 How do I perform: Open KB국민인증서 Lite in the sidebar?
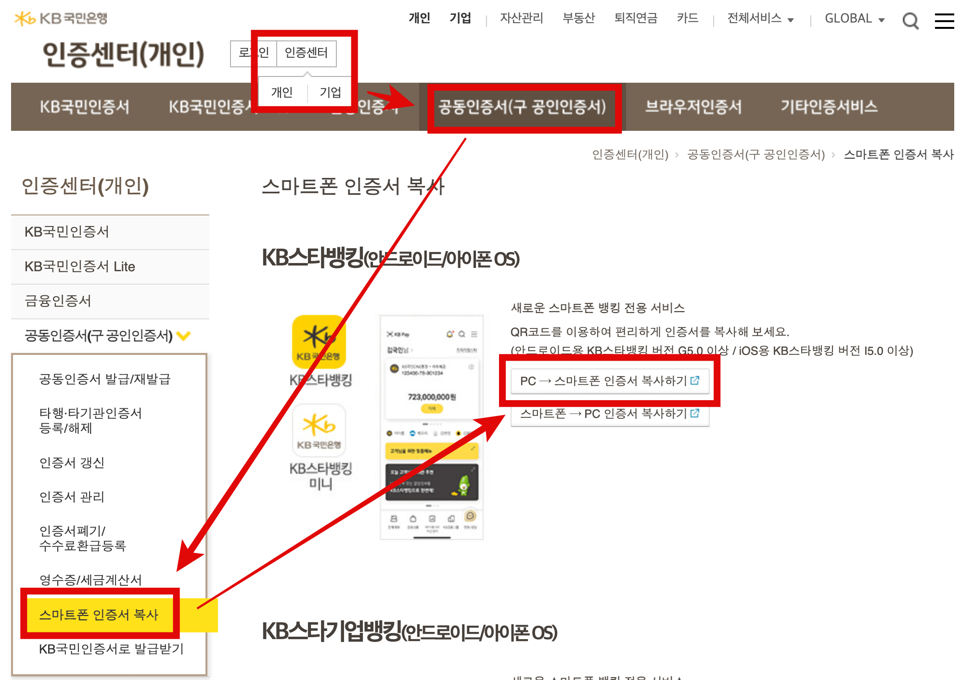pos(110,266)
